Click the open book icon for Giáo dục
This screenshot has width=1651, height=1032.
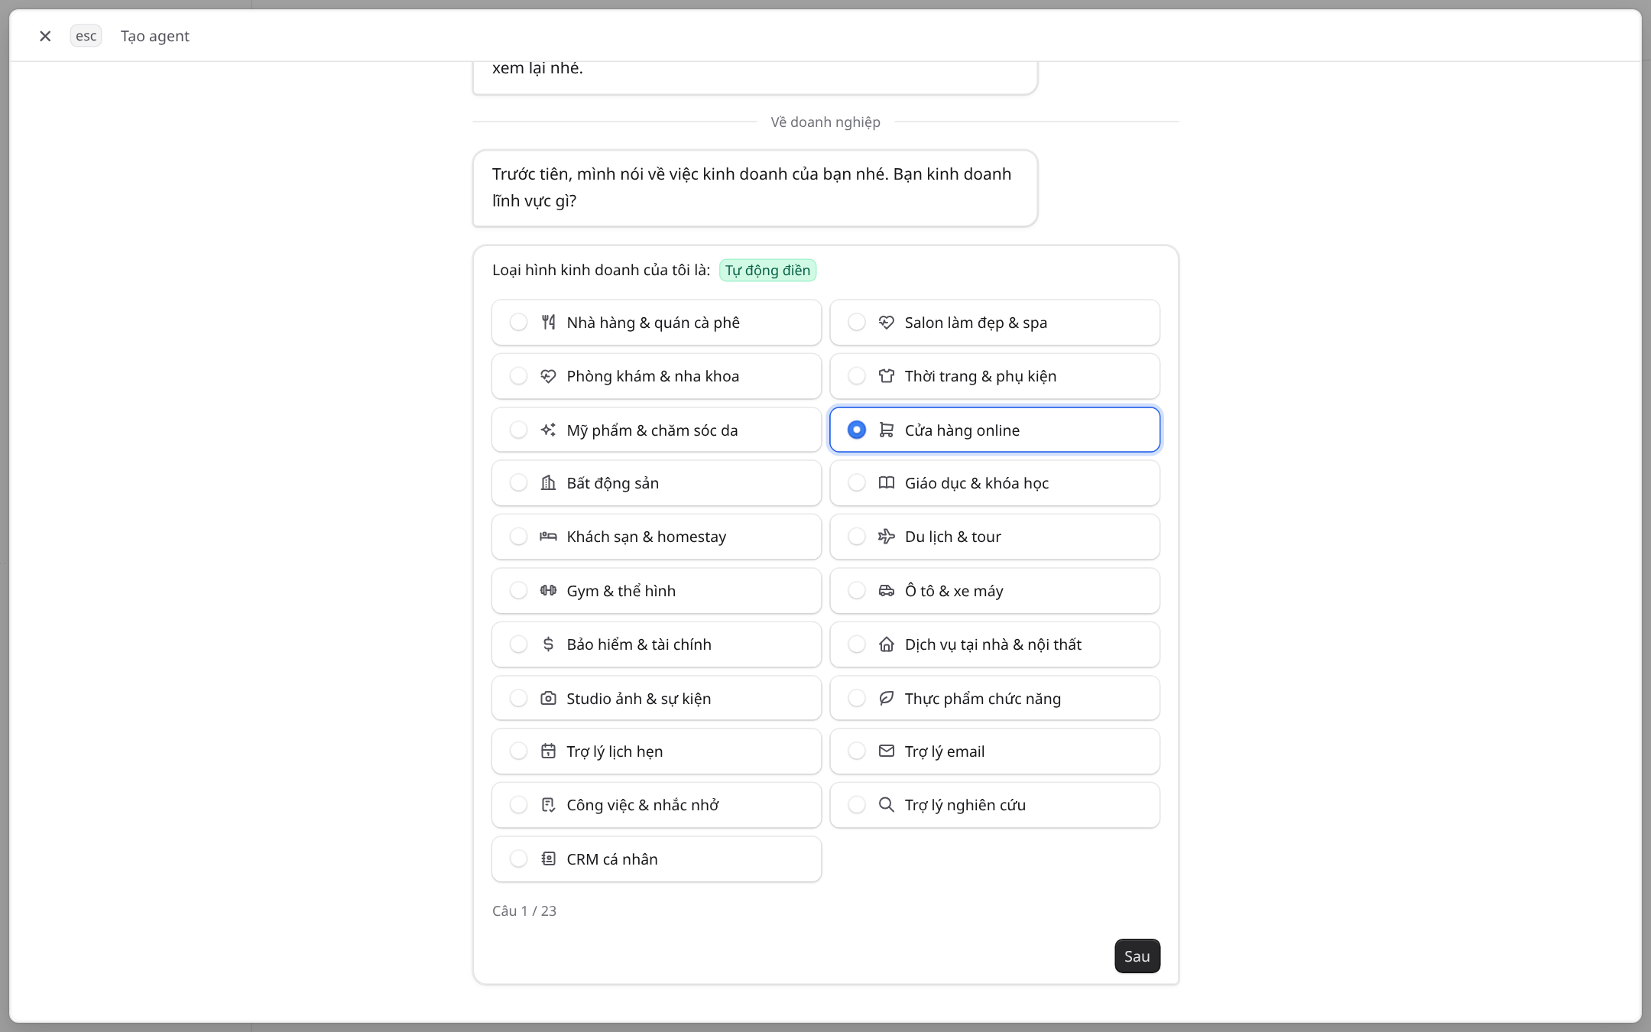tap(887, 482)
